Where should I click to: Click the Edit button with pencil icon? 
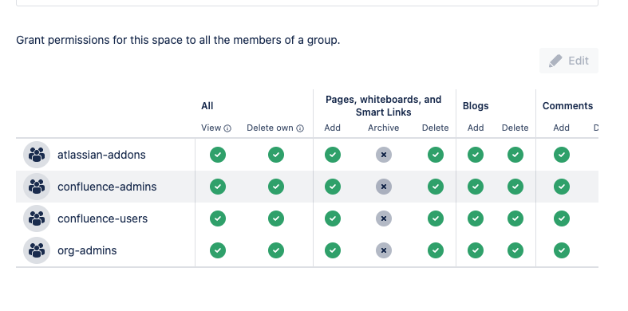(569, 61)
